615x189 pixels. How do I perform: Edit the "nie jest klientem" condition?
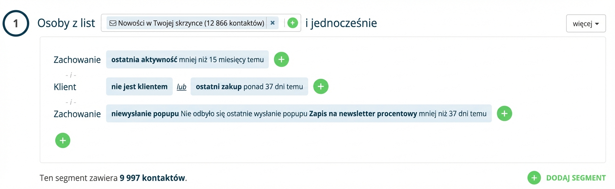click(x=139, y=87)
